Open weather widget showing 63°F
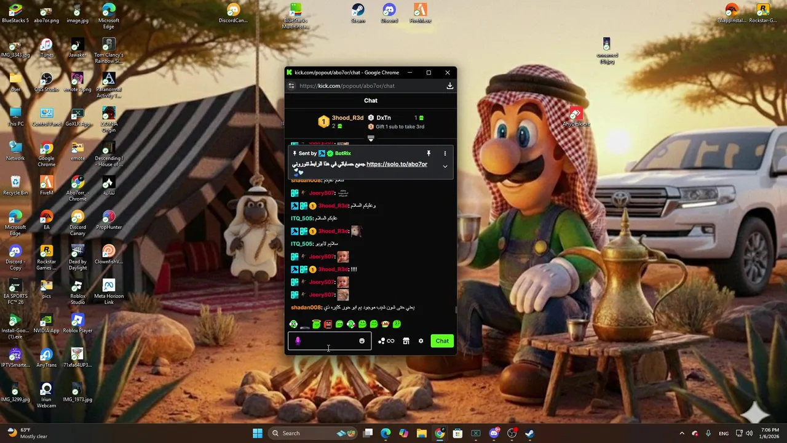Screen dimensions: 787x443 [x=28, y=433]
